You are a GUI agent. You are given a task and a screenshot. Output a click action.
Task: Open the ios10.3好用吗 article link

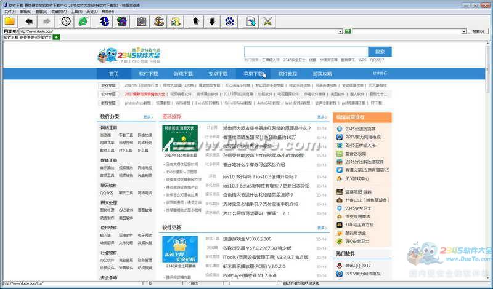click(259, 177)
